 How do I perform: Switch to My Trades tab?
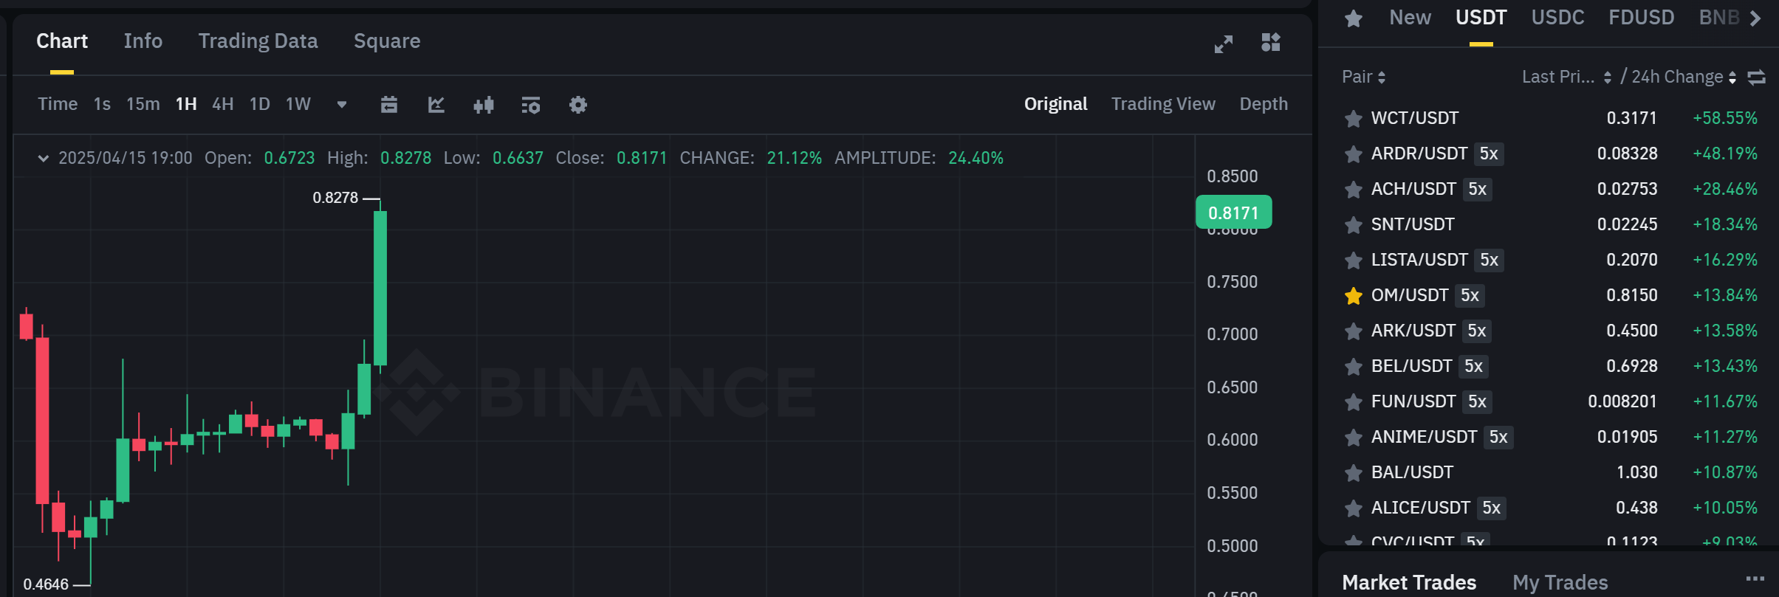tap(1560, 582)
